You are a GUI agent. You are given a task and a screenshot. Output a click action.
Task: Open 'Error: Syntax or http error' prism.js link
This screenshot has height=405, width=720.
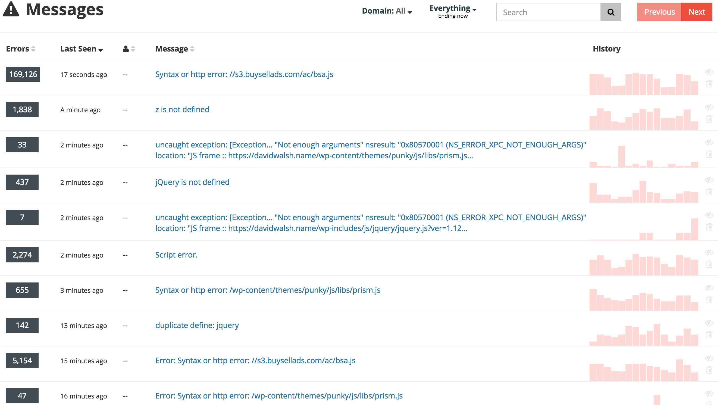tap(279, 396)
